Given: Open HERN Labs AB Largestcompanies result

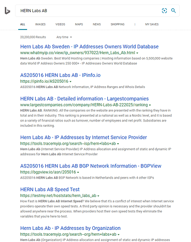Looking at the screenshot, I should [x=84, y=99].
